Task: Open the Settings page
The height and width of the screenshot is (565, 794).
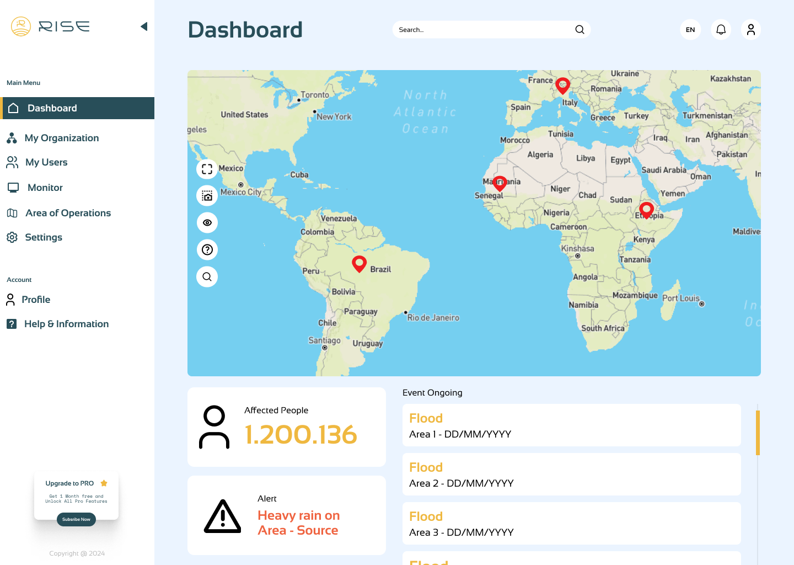Action: point(44,237)
